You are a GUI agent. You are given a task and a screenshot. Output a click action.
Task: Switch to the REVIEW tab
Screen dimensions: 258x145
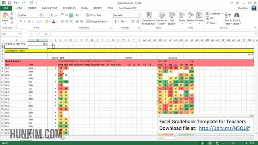click(98, 8)
